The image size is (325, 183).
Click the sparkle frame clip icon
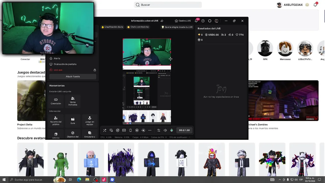click(x=124, y=130)
